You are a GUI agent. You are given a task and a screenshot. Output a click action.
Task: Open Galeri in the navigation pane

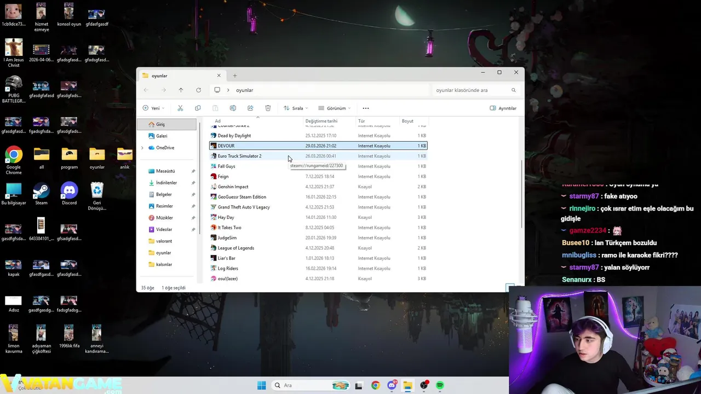pyautogui.click(x=166, y=136)
